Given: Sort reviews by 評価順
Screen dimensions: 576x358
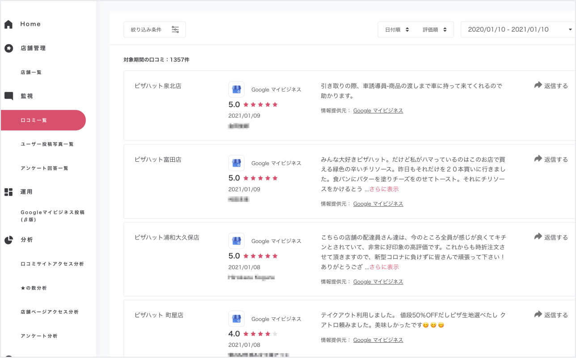Looking at the screenshot, I should click(435, 29).
